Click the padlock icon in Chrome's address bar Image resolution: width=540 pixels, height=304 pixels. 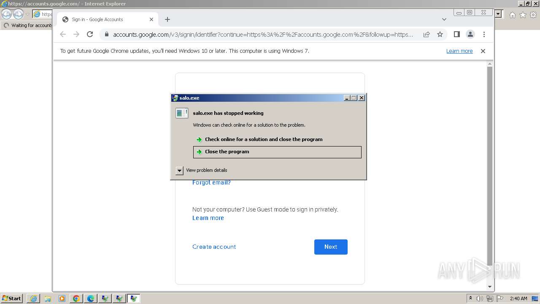(x=107, y=34)
